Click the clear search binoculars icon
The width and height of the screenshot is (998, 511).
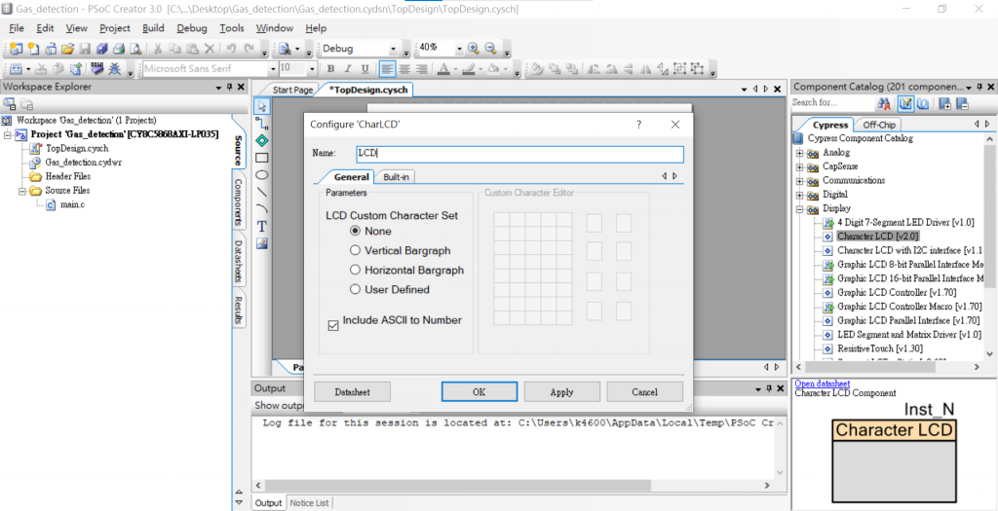tap(883, 103)
